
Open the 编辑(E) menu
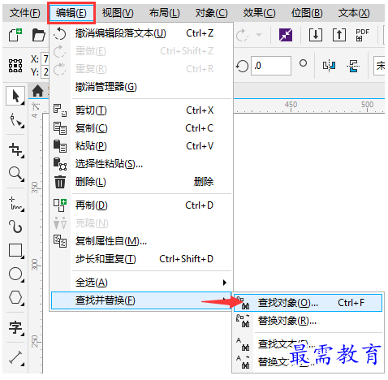71,13
